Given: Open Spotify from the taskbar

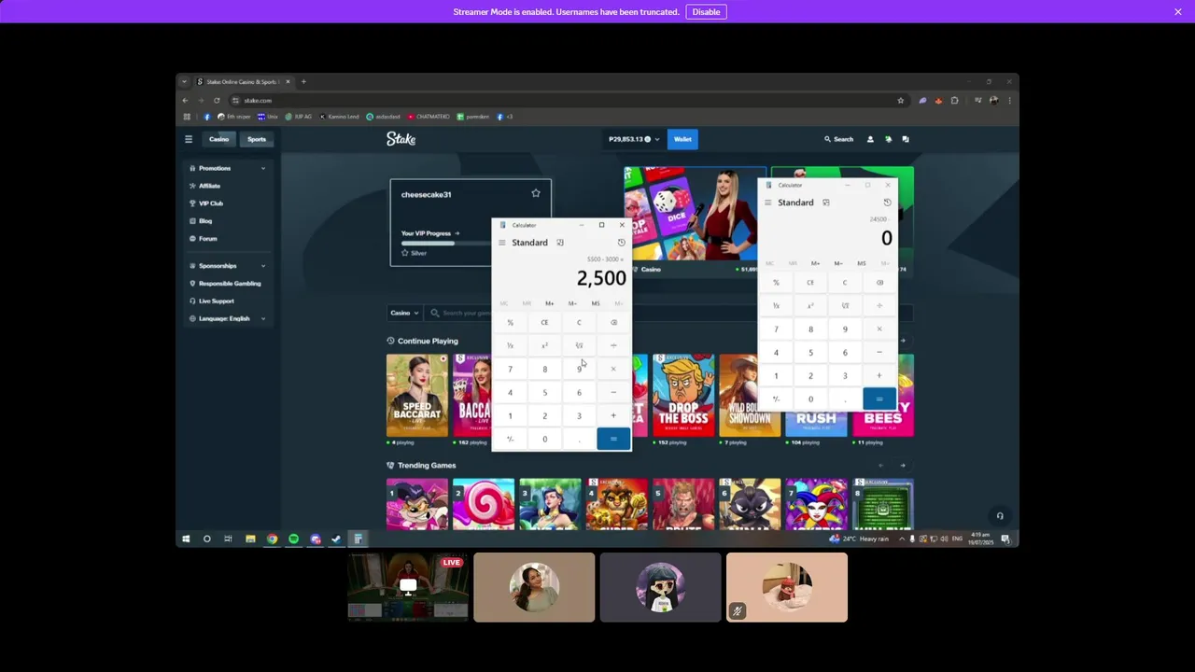Looking at the screenshot, I should (x=293, y=539).
